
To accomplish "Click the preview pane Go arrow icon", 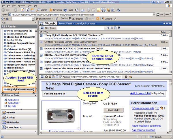I will (126, 77).
